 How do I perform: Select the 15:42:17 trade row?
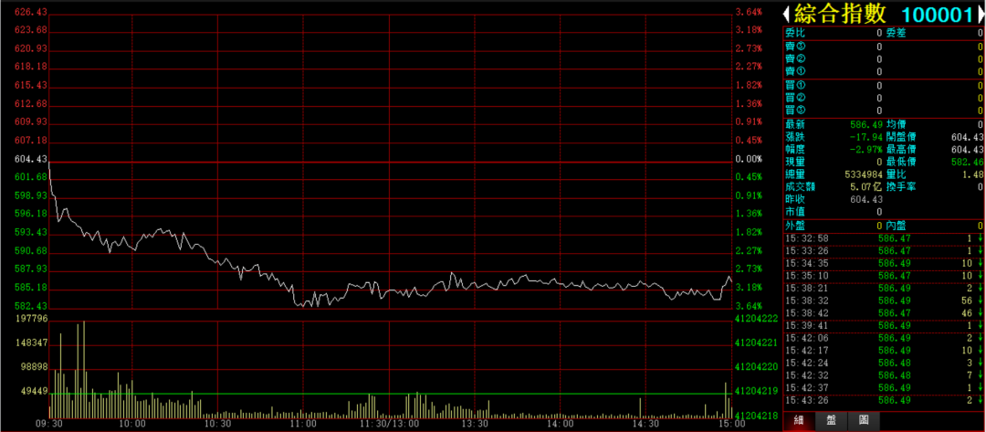pyautogui.click(x=884, y=350)
